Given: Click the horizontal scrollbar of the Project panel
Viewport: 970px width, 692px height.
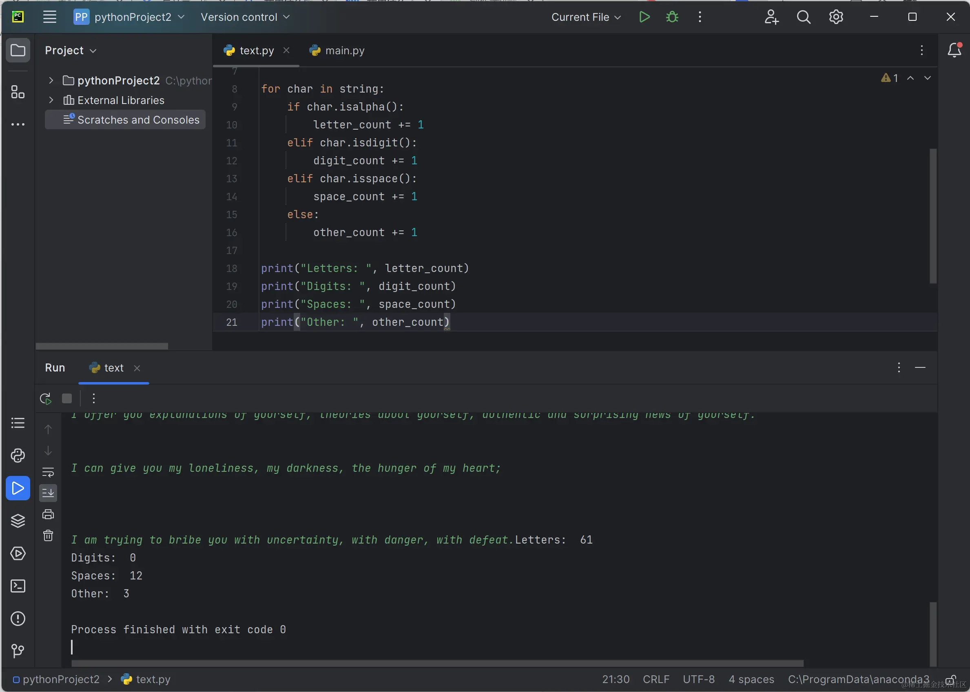Looking at the screenshot, I should [x=102, y=346].
